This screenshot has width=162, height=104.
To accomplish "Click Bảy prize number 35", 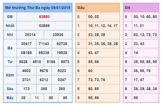I will (23, 98).
